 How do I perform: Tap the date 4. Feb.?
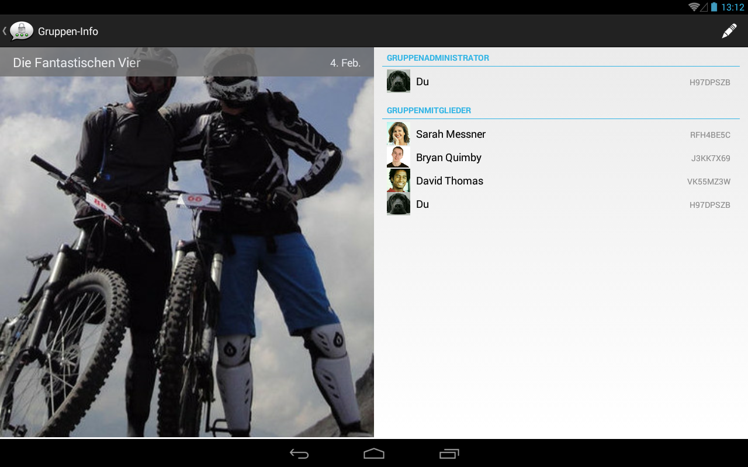coord(345,63)
